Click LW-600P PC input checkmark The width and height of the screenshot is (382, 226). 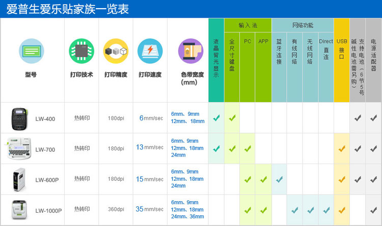248,179
